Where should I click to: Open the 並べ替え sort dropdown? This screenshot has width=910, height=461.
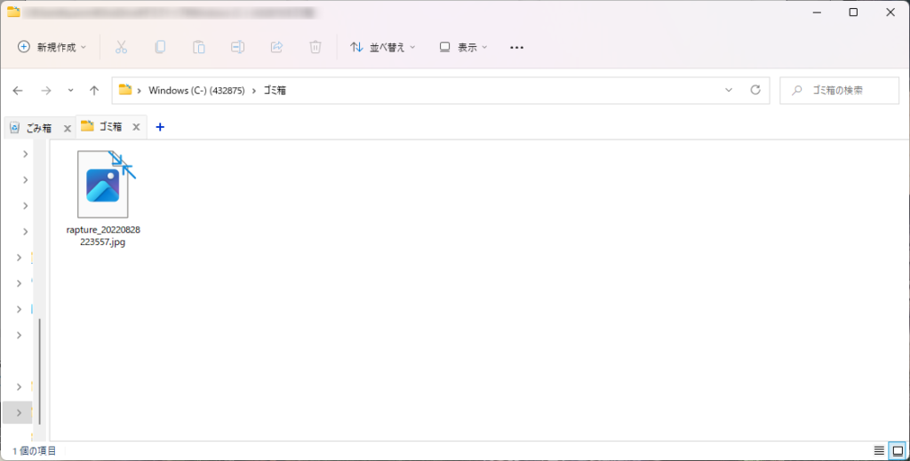pos(383,47)
